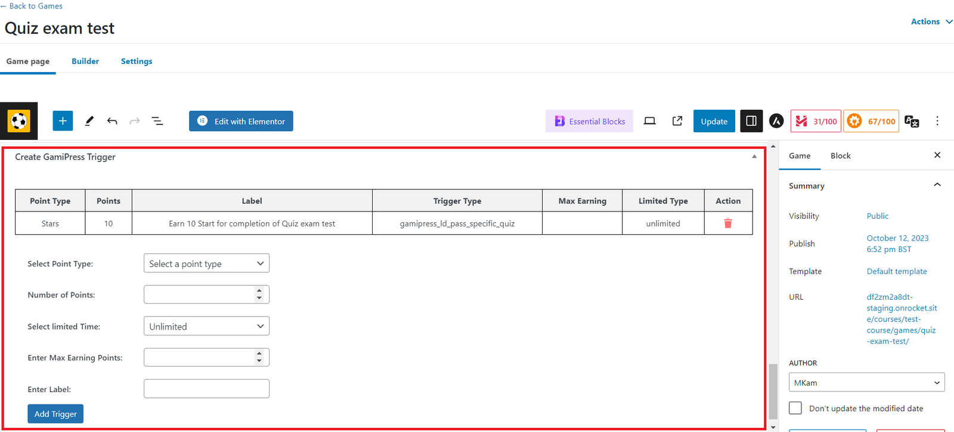Image resolution: width=954 pixels, height=432 pixels.
Task: Check Don't update the modified date
Action: (795, 408)
